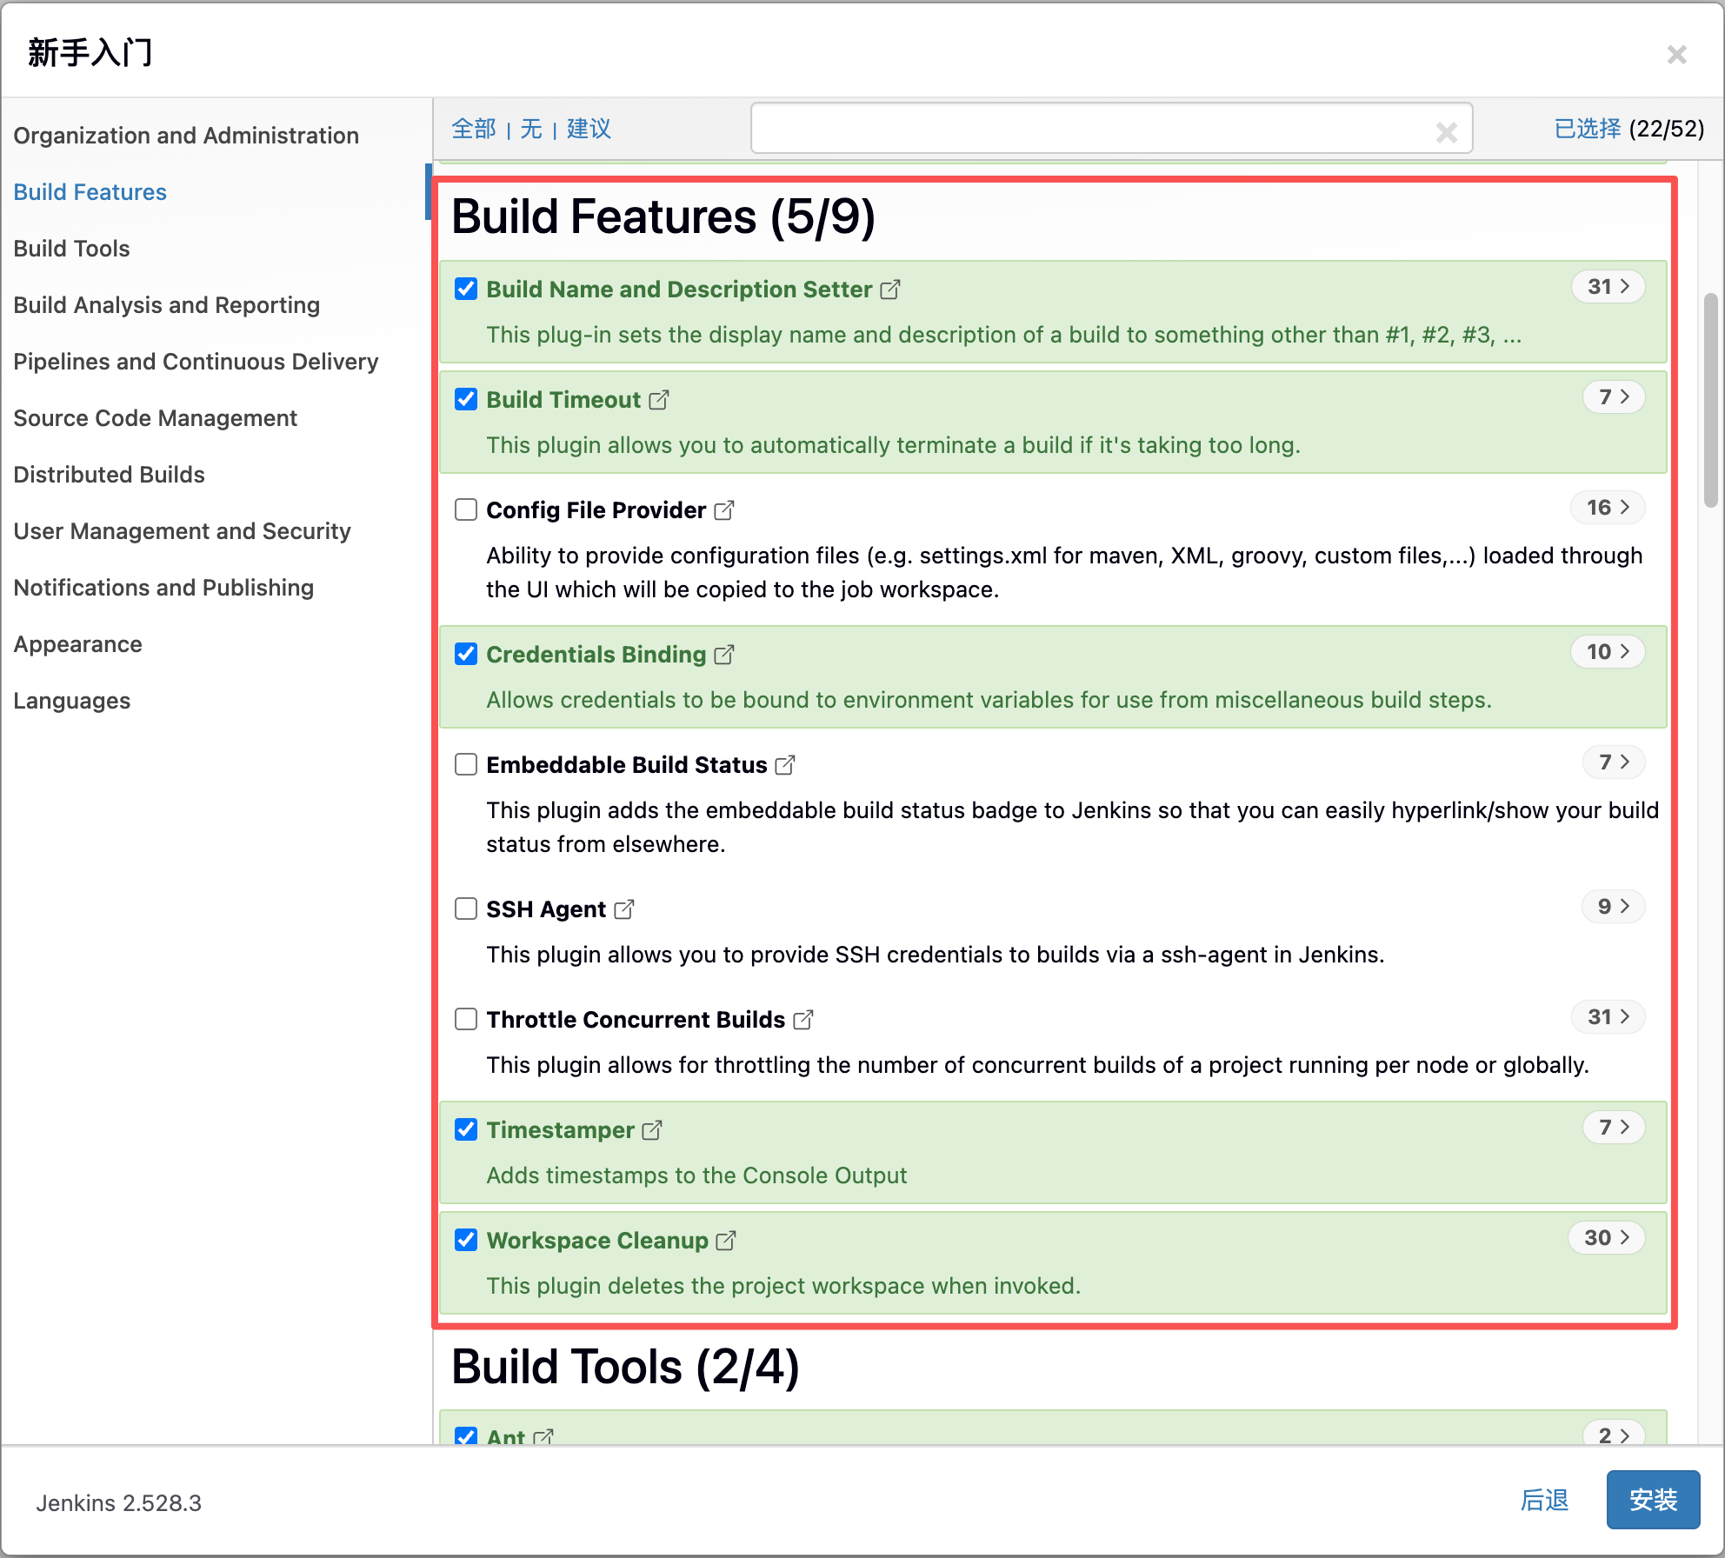
Task: Open external link icon beside Credentials Binding
Action: [x=724, y=655]
